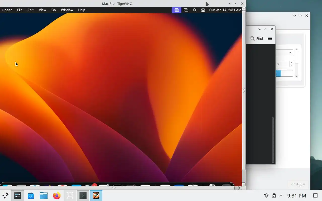Click the Apply button in background dialog

point(298,184)
